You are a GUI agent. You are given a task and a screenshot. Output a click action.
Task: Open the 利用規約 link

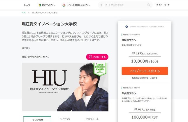click(135, 78)
